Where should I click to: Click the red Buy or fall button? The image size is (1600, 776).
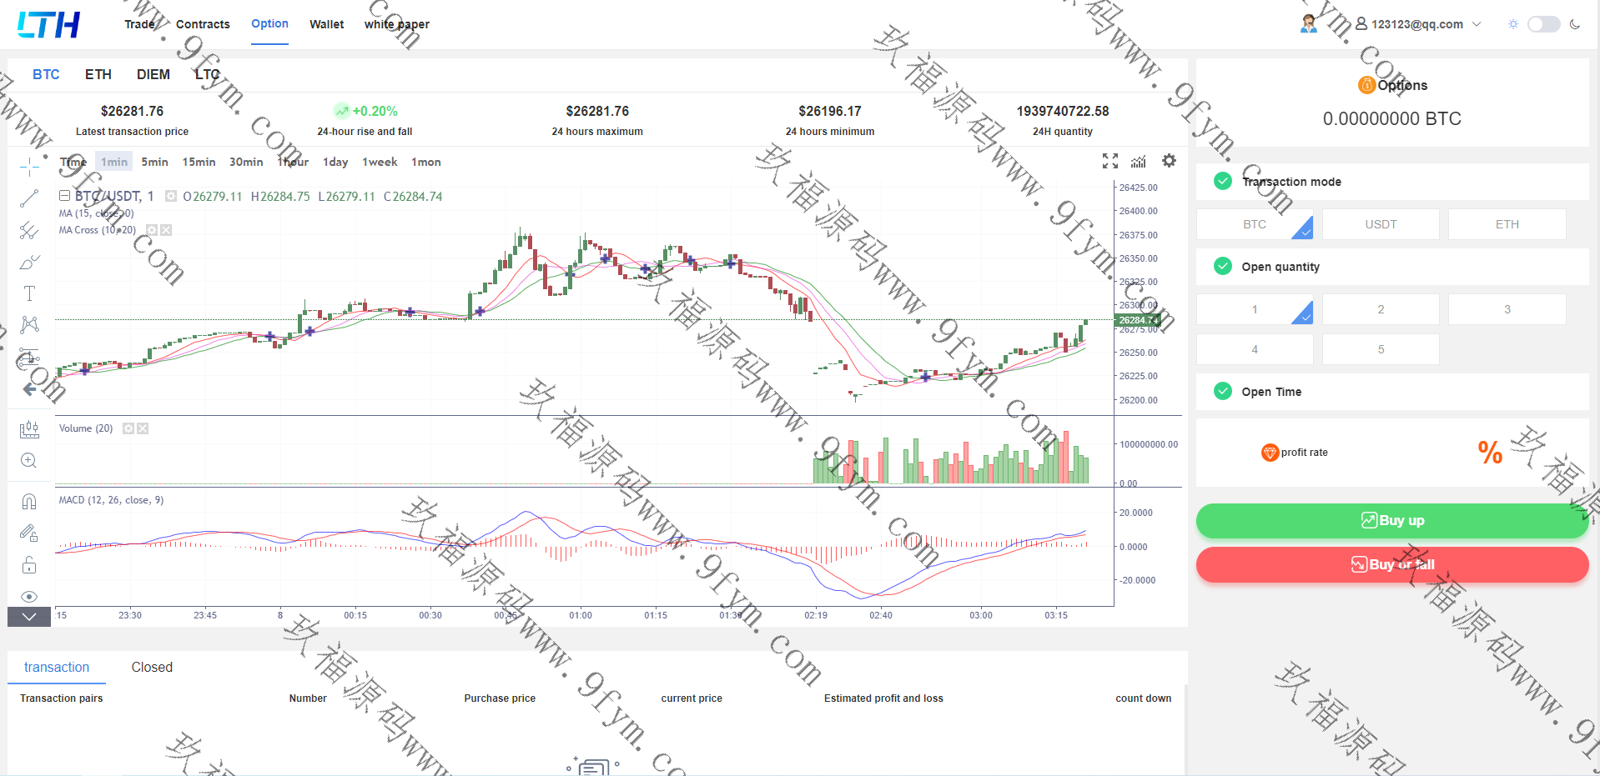point(1391,564)
